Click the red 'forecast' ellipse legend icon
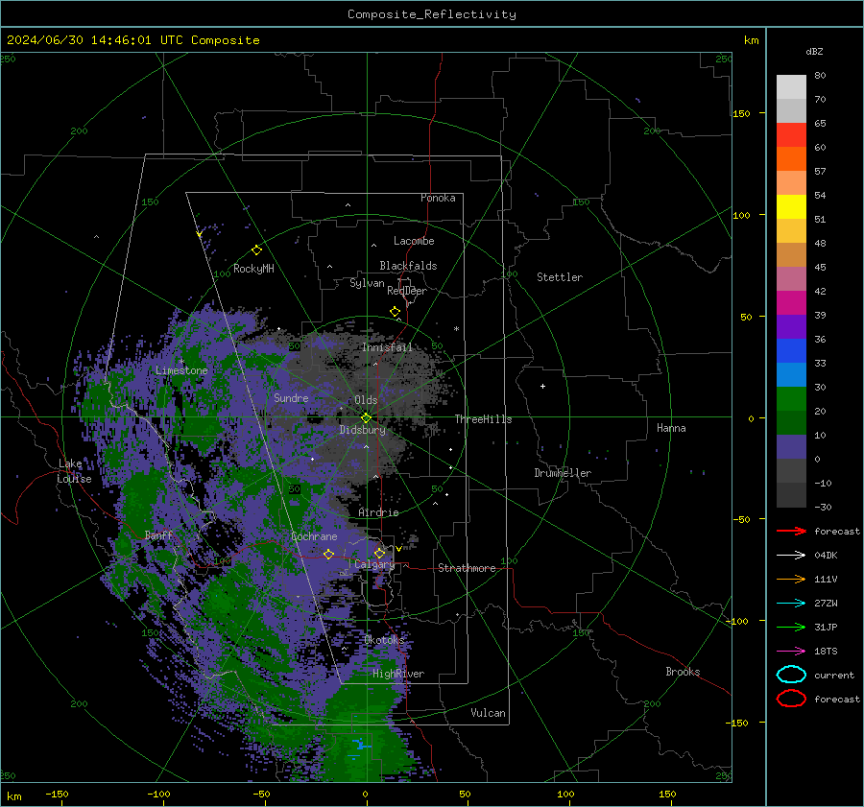Viewport: 864px width, 807px height. (x=791, y=699)
